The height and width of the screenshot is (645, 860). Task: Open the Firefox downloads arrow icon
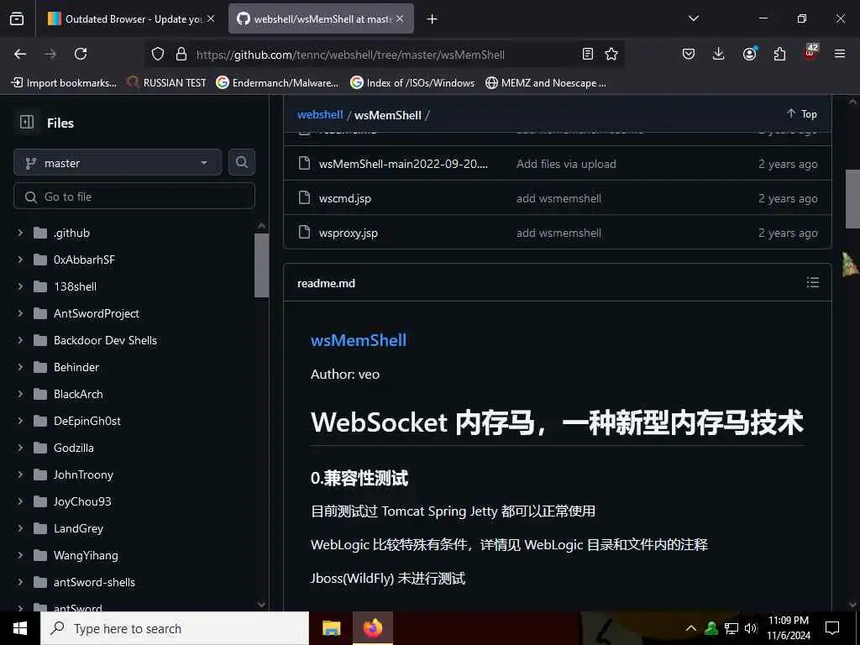(x=719, y=54)
